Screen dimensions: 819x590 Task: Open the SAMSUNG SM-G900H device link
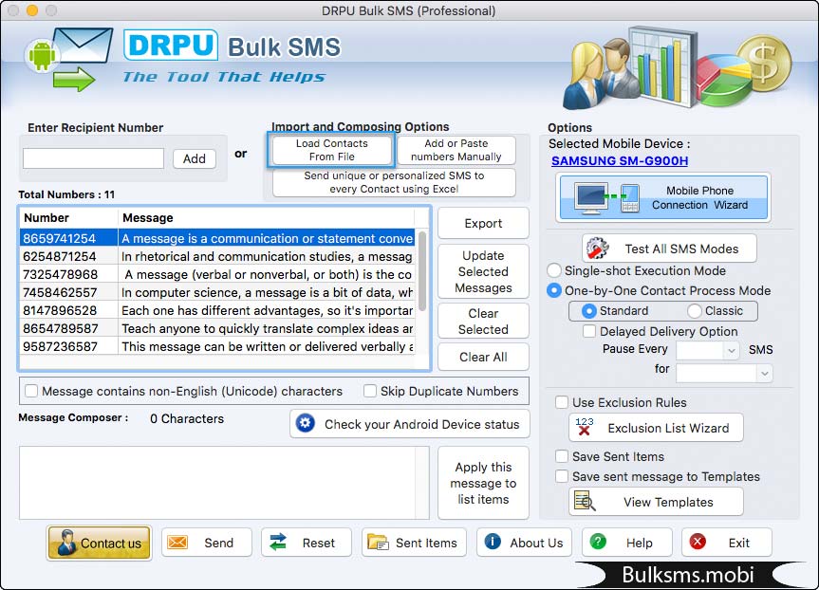pos(620,161)
